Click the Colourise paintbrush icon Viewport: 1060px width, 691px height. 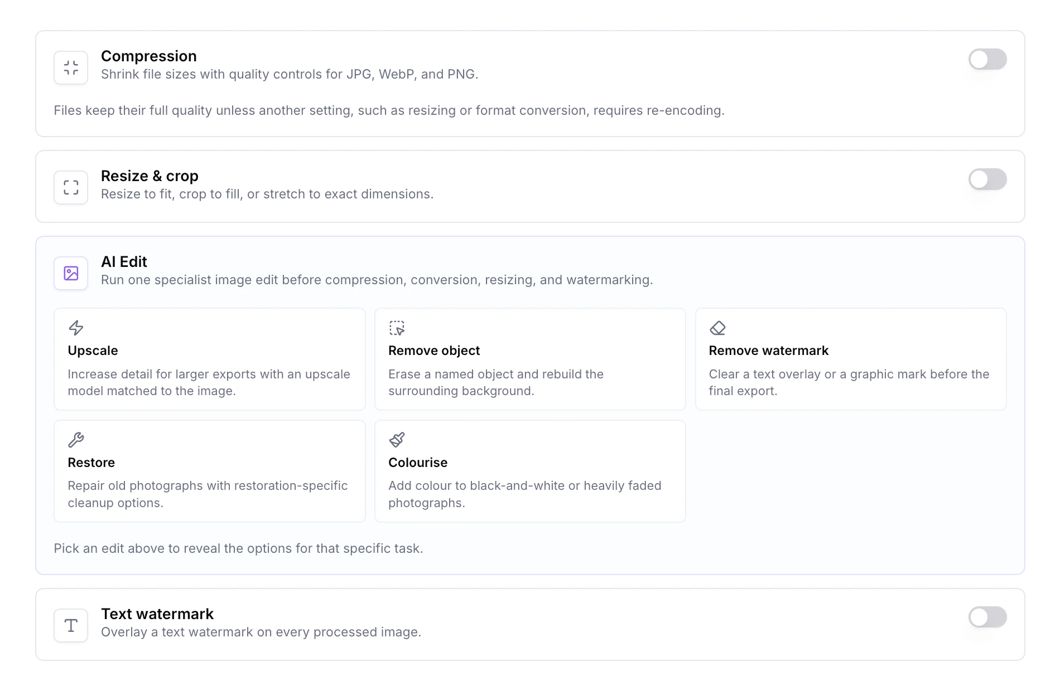396,440
